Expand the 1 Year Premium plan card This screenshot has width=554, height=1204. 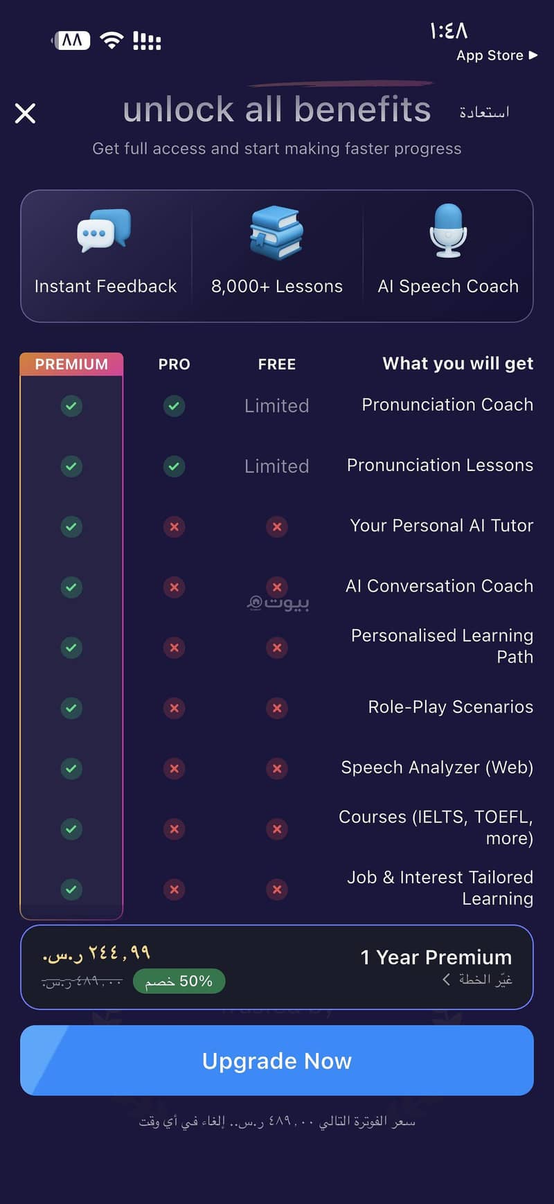[277, 967]
